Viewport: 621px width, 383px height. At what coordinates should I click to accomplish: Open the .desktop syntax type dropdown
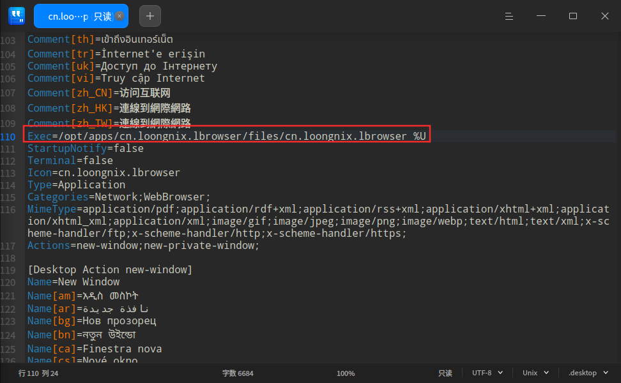[x=588, y=373]
